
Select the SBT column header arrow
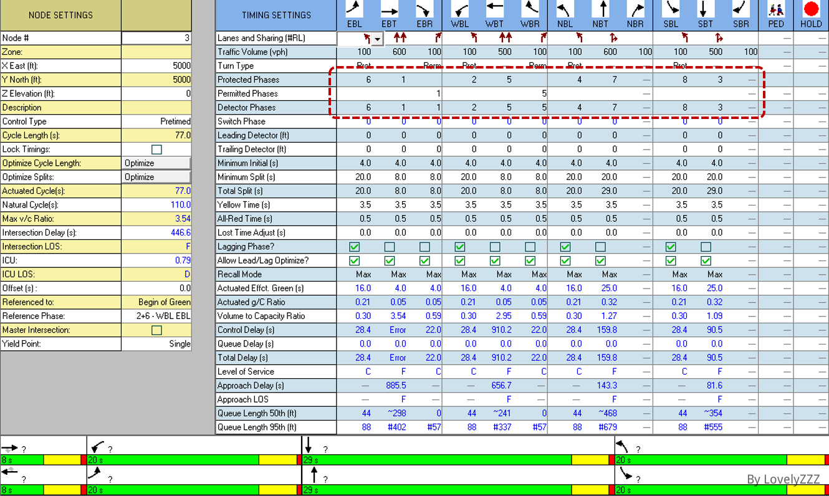(706, 9)
